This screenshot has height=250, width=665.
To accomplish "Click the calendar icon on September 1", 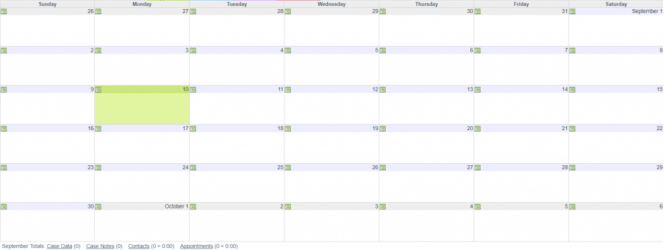I will point(573,12).
